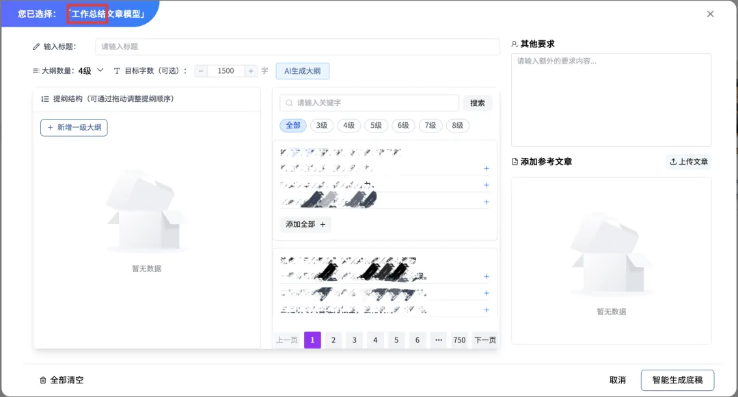The height and width of the screenshot is (397, 738).
Task: Click 全部清空 to clear everything
Action: click(61, 380)
